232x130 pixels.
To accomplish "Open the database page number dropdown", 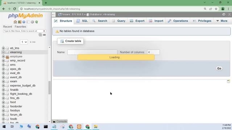I will tap(24, 42).
